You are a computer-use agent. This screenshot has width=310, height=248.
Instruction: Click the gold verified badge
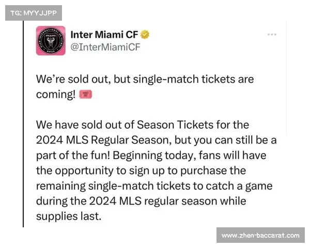[x=146, y=35]
